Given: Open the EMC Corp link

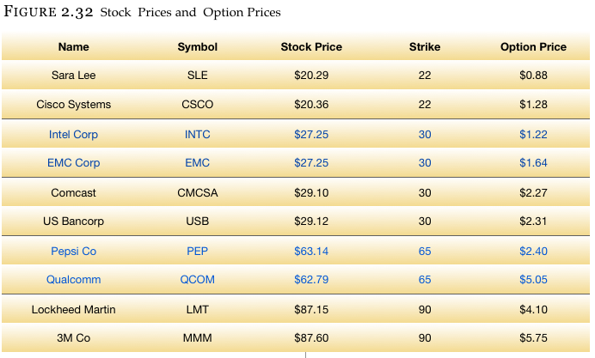Looking at the screenshot, I should pyautogui.click(x=73, y=163).
